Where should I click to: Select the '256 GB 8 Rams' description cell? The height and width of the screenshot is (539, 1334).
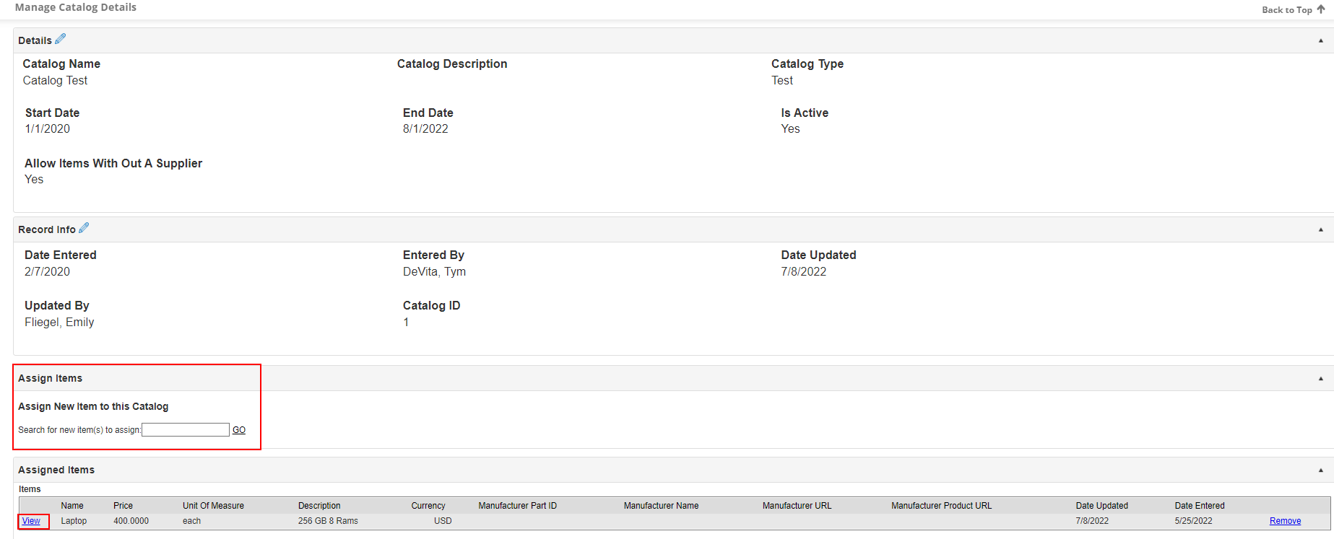click(328, 521)
